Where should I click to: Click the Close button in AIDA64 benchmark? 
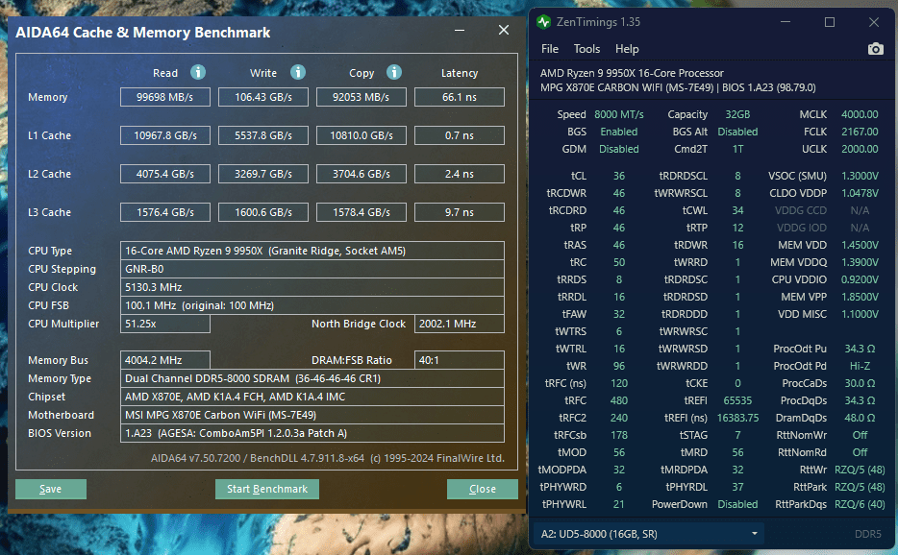[x=483, y=489]
